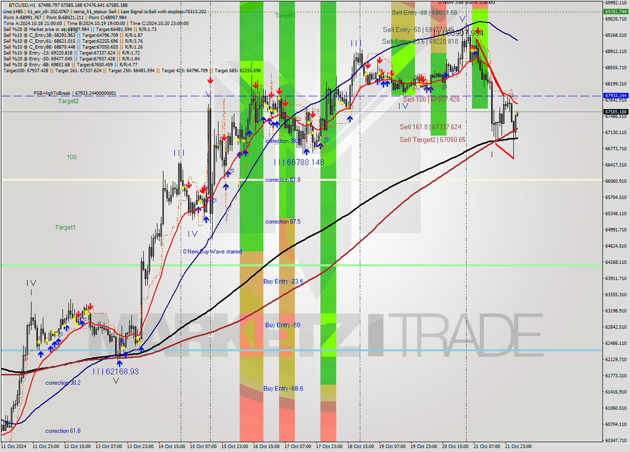Image resolution: width=630 pixels, height=452 pixels.
Task: Click the '| | | 62168.93' wave label
Action: click(x=116, y=371)
